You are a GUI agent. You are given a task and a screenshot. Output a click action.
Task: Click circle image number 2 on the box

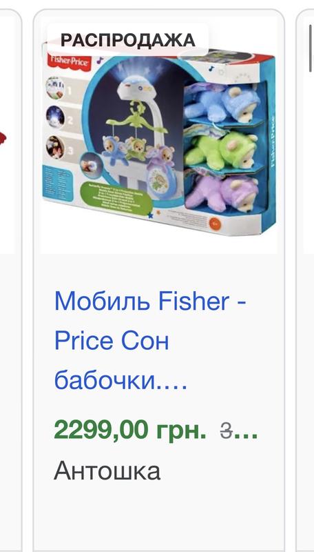click(x=55, y=117)
